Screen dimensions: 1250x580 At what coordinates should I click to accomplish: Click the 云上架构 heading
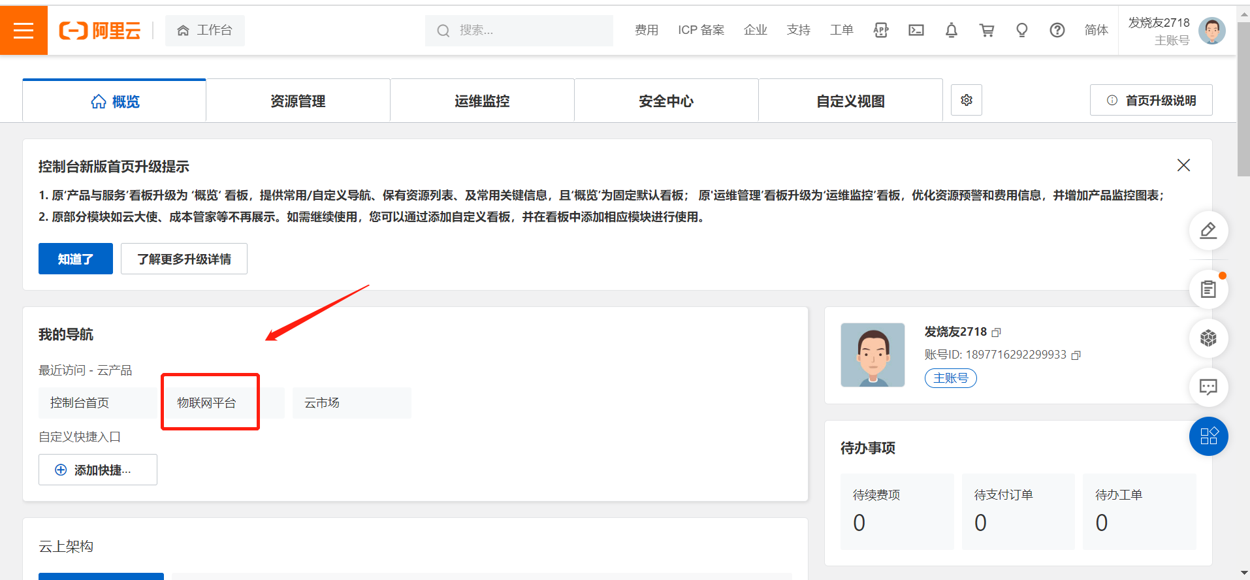pyautogui.click(x=66, y=546)
